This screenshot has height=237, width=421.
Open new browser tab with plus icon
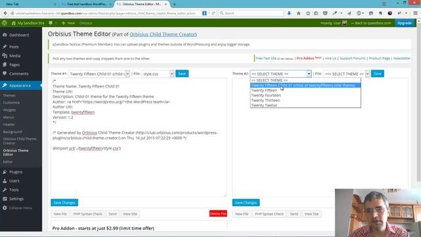coord(174,4)
